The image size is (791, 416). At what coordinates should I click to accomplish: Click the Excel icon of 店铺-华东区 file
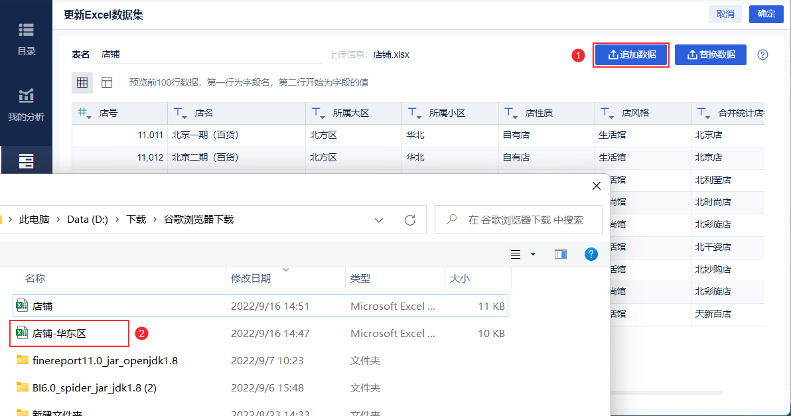pyautogui.click(x=22, y=333)
